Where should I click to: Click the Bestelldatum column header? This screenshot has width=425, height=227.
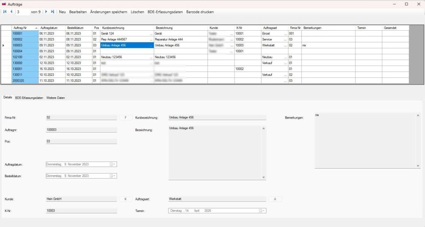79,28
